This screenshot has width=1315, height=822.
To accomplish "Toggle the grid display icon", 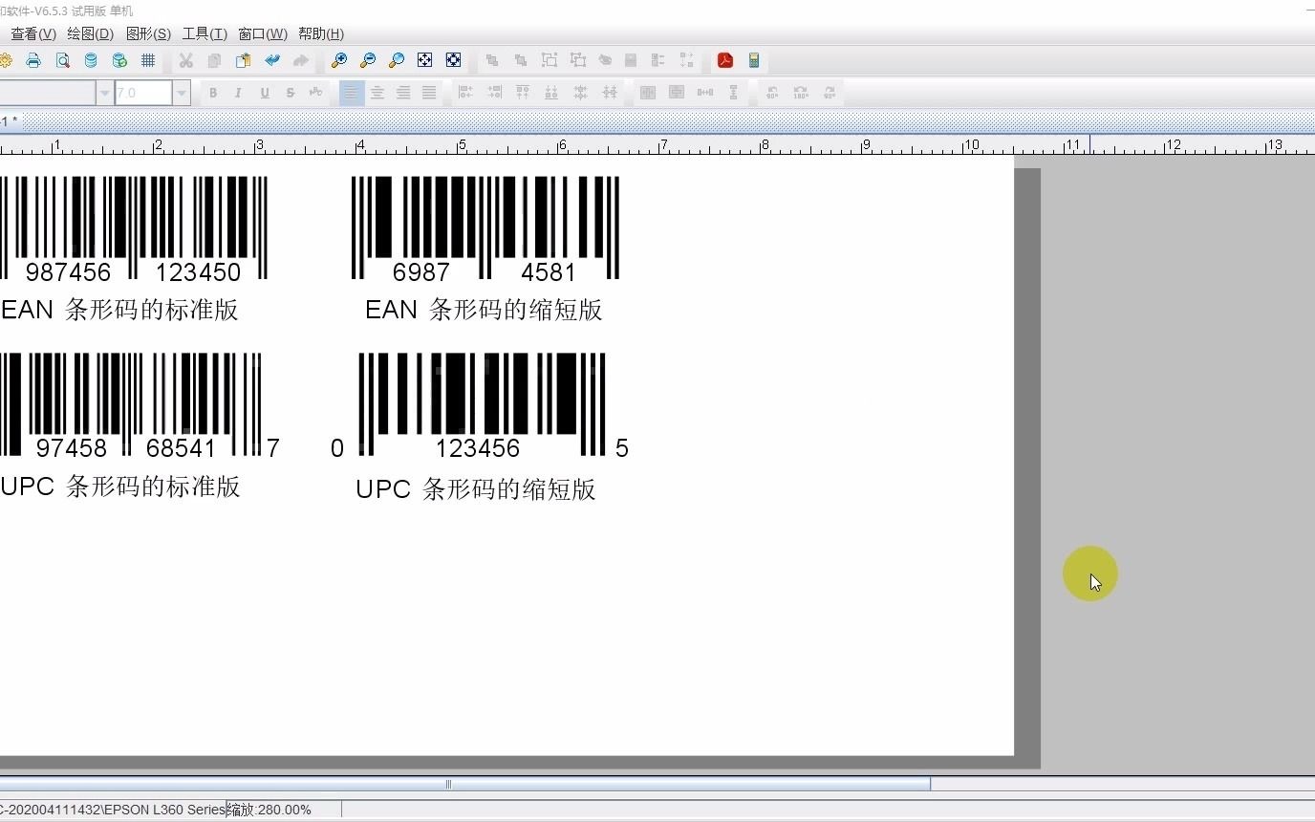I will (x=148, y=60).
